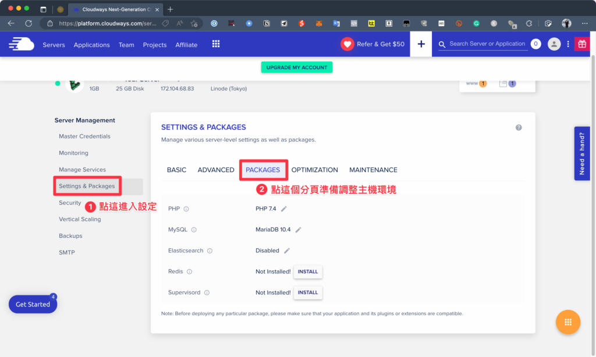Click the PHP 7.4 value
This screenshot has height=357, width=596.
tap(265, 209)
